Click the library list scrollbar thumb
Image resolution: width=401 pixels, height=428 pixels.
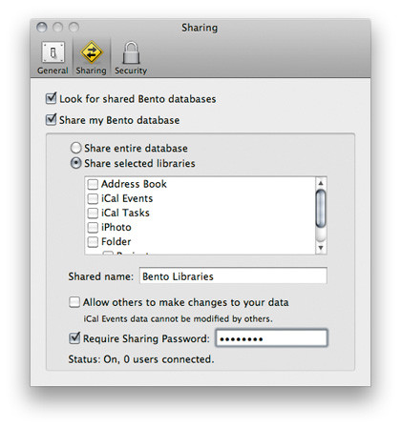321,208
